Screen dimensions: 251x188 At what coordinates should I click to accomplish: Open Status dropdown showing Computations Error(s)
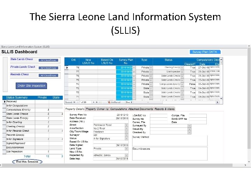pyautogui.click(x=182, y=84)
